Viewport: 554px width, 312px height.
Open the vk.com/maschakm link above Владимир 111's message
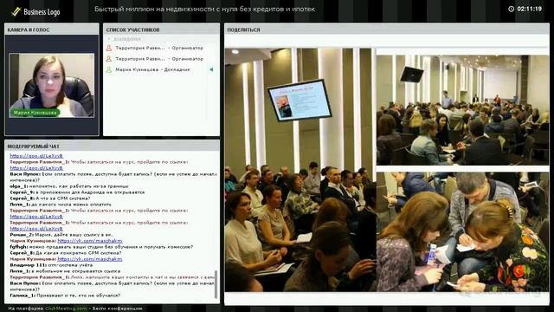pos(90,259)
